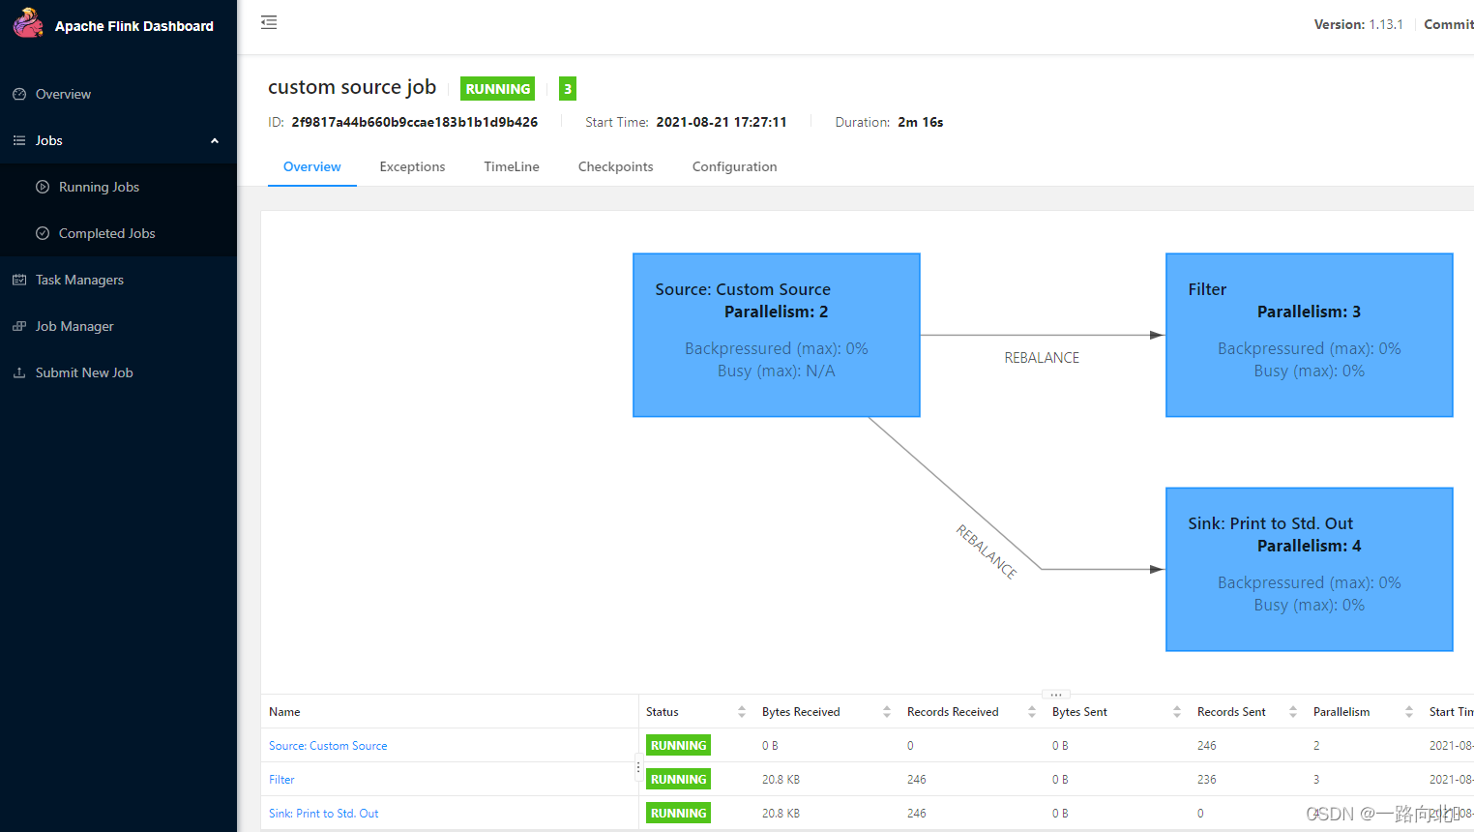Click the Sink: Print to Std. Out graph node
Viewport: 1474px width, 832px height.
(1310, 570)
